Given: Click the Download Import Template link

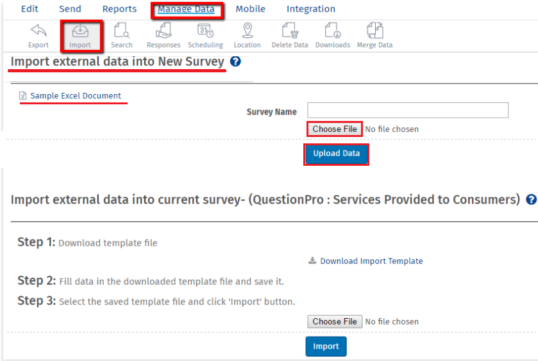Looking at the screenshot, I should point(371,261).
